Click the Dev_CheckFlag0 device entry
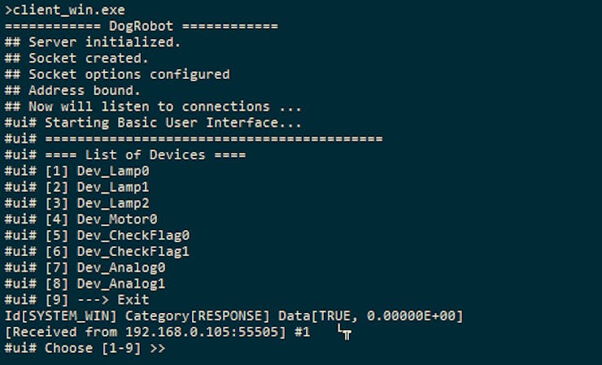 [97, 235]
